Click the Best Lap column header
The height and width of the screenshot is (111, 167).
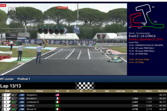click(x=163, y=91)
